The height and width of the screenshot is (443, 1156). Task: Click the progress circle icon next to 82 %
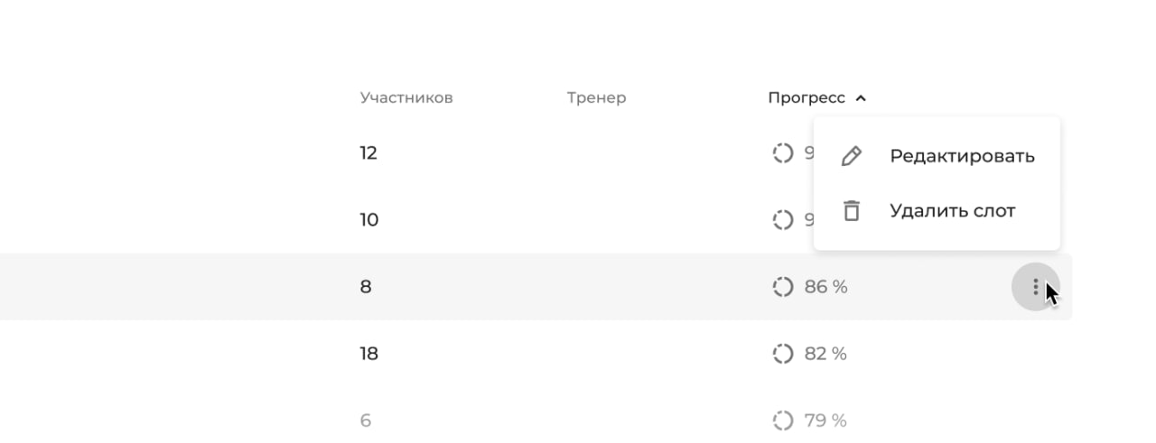782,354
